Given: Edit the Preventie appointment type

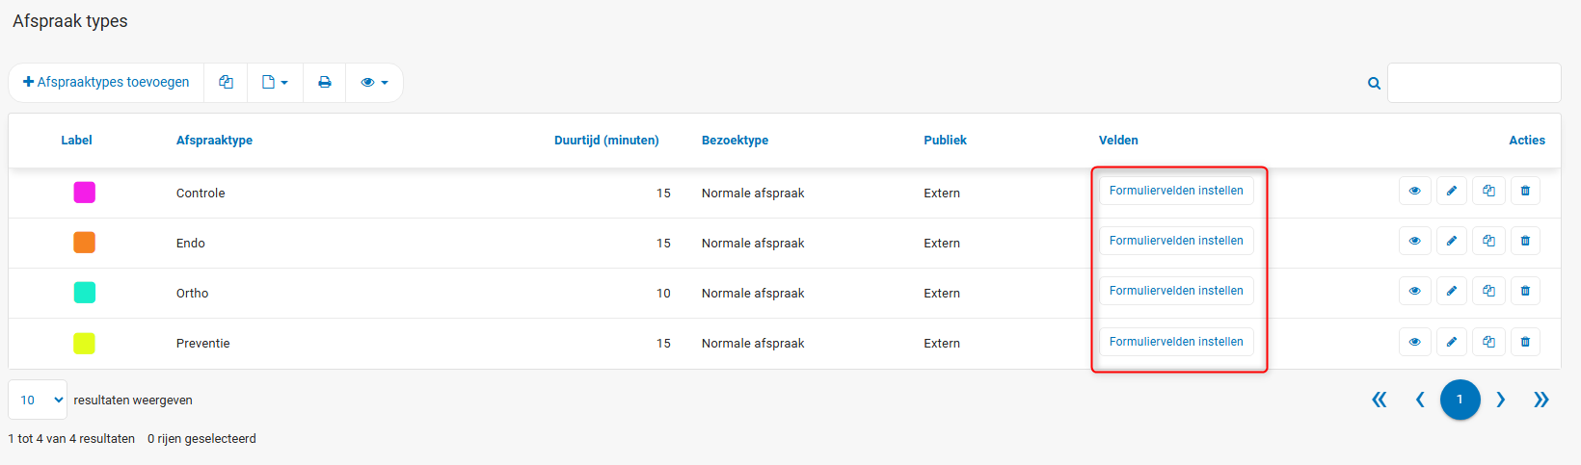Looking at the screenshot, I should (x=1451, y=342).
